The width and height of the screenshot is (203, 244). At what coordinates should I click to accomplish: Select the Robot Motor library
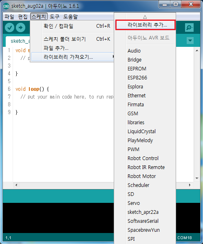[x=146, y=176]
